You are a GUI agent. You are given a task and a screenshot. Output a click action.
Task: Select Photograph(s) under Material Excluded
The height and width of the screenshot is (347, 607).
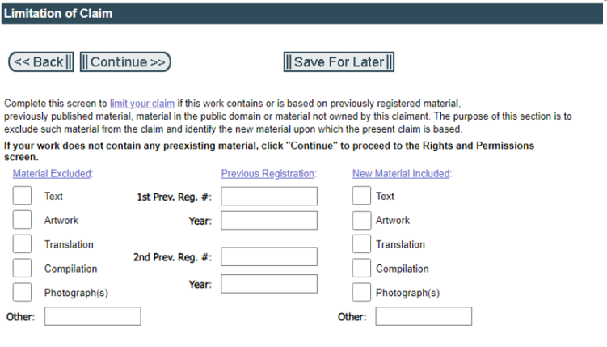[x=23, y=292]
